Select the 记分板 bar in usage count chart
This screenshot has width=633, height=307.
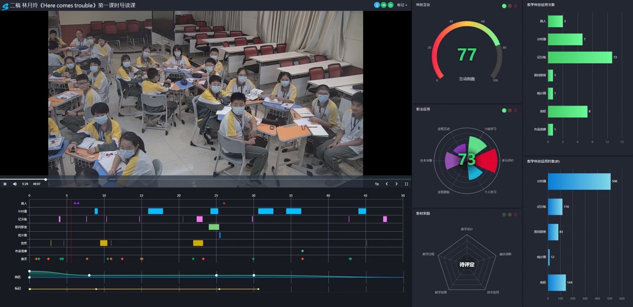(x=580, y=58)
